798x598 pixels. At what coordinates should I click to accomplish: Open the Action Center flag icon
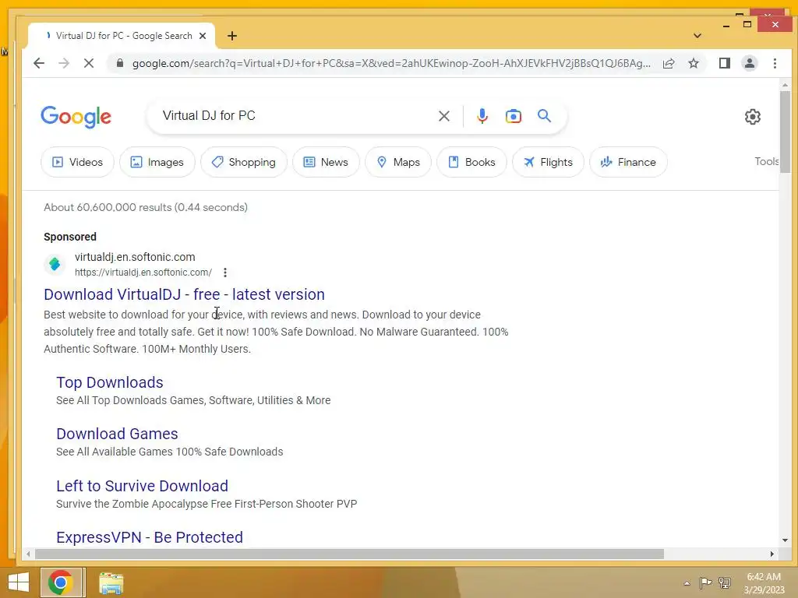705,582
